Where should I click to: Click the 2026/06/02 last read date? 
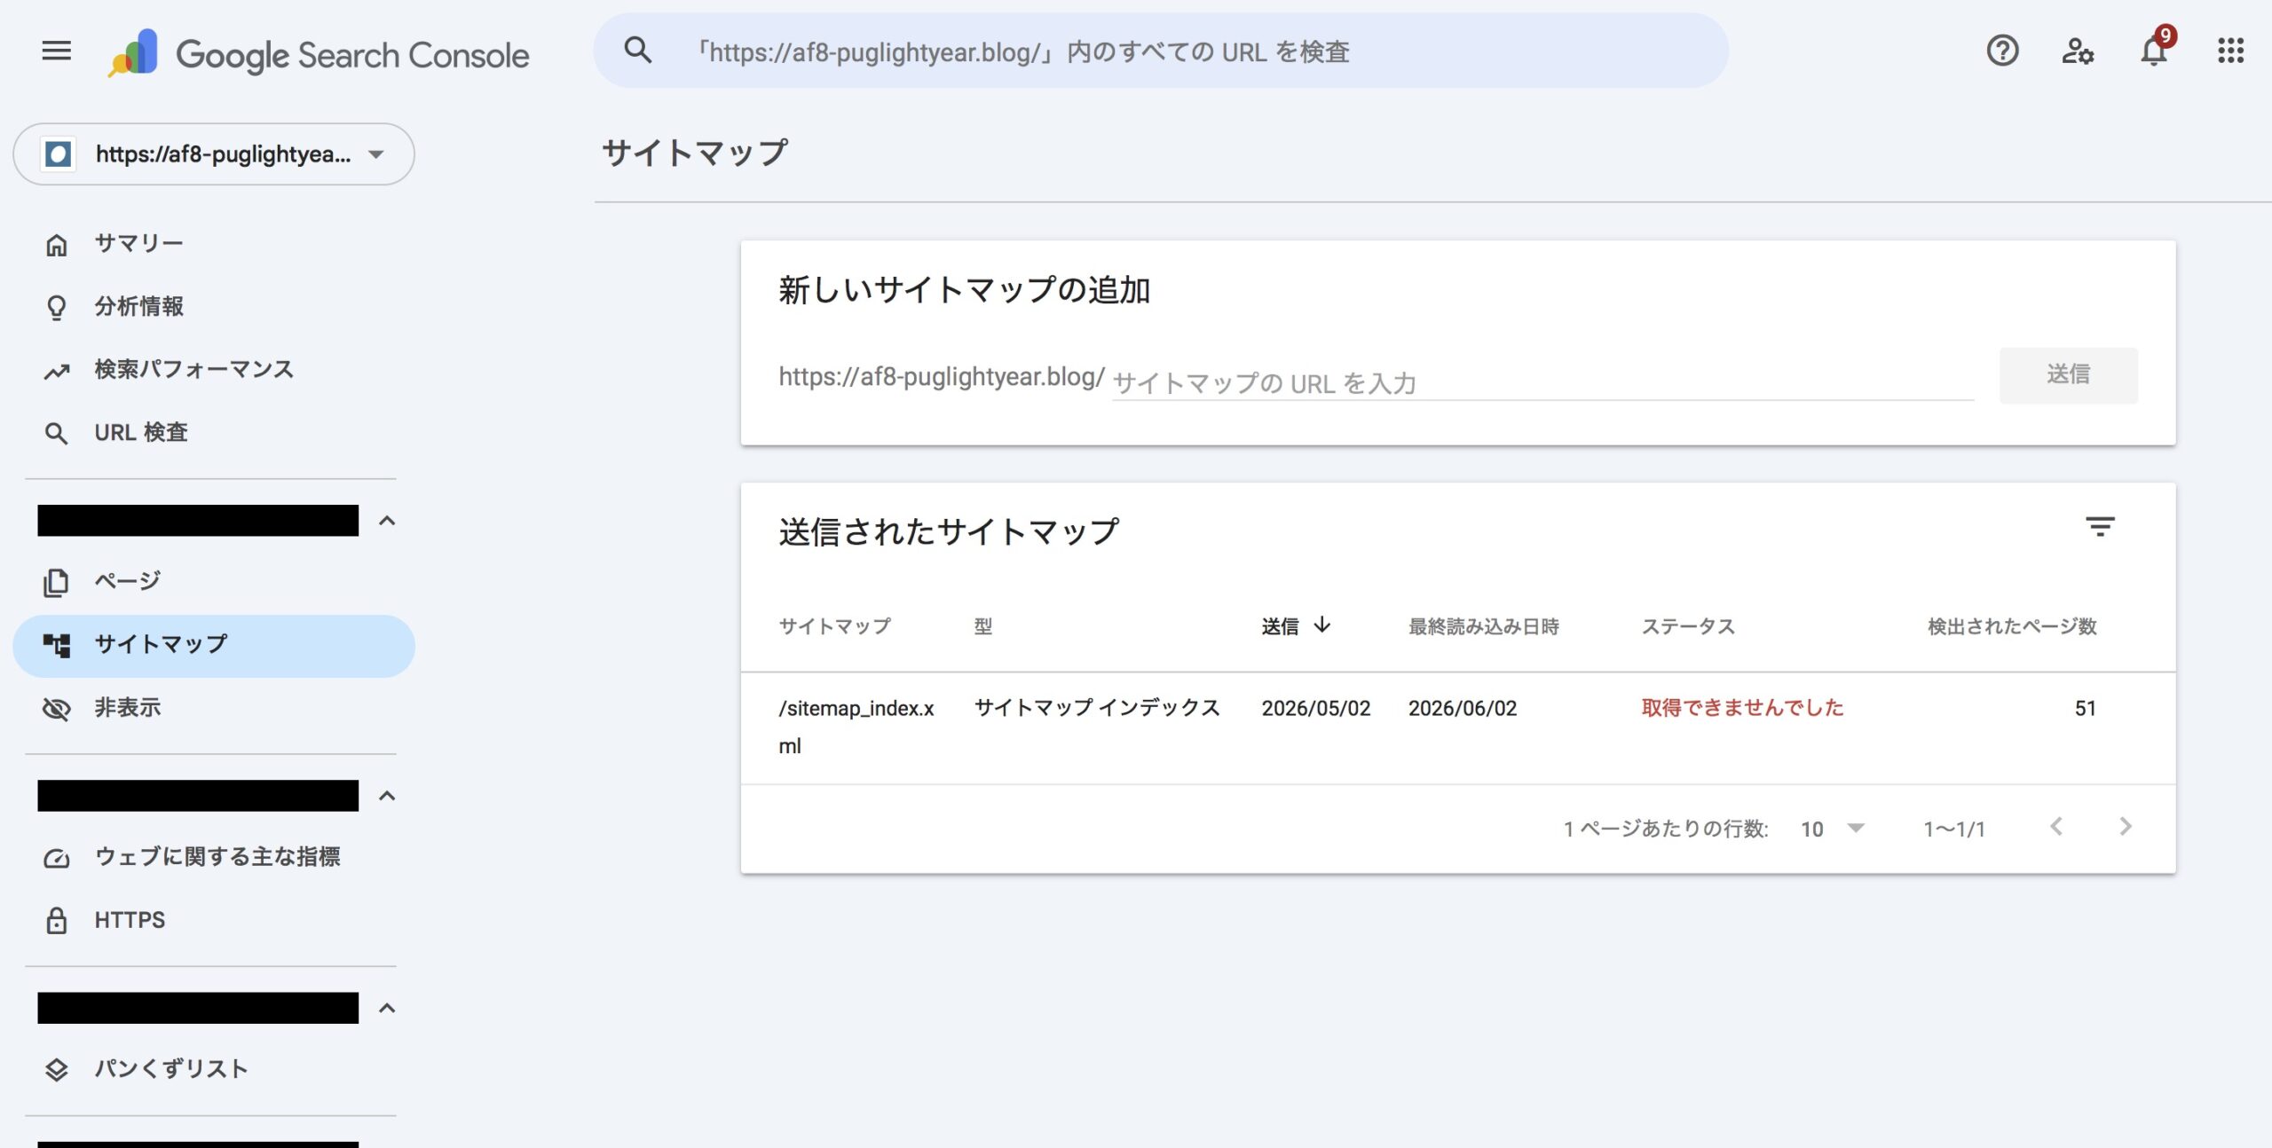(1463, 708)
